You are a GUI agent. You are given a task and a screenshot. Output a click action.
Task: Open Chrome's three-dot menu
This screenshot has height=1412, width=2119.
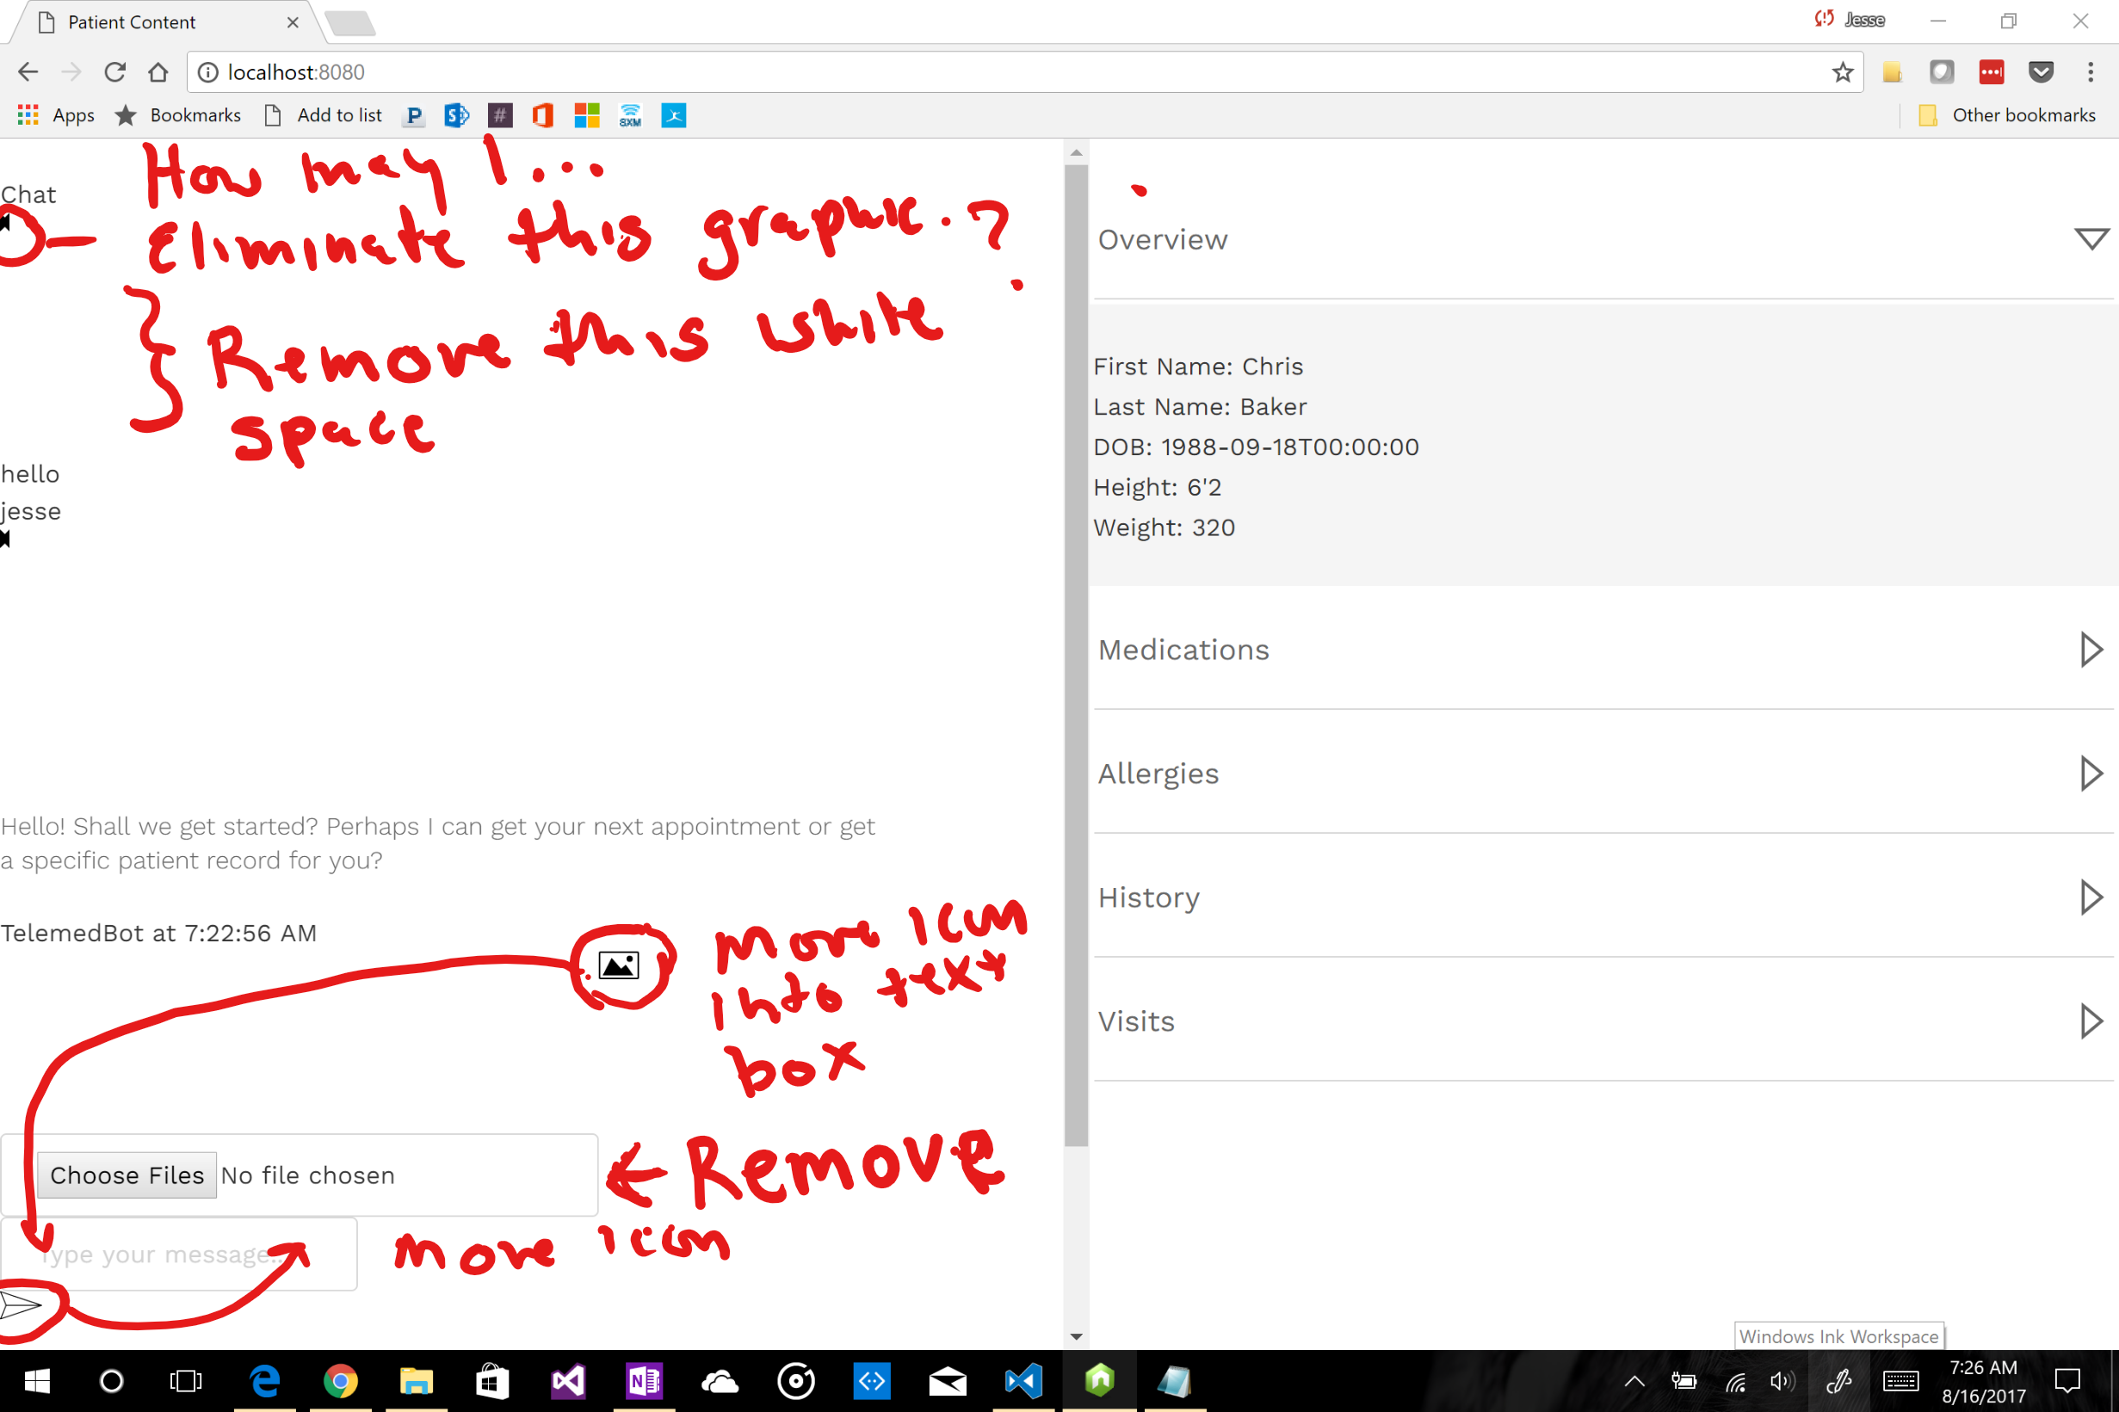[x=2091, y=72]
